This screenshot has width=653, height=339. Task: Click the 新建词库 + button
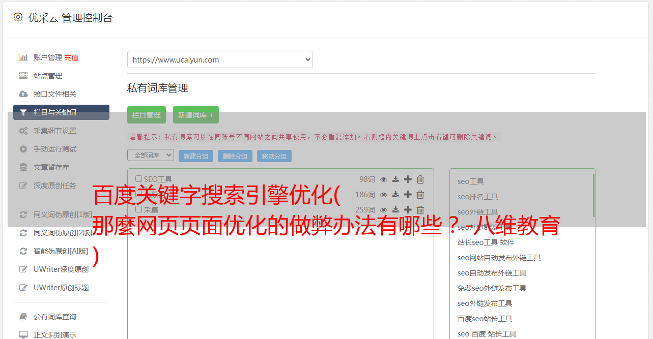click(x=196, y=115)
